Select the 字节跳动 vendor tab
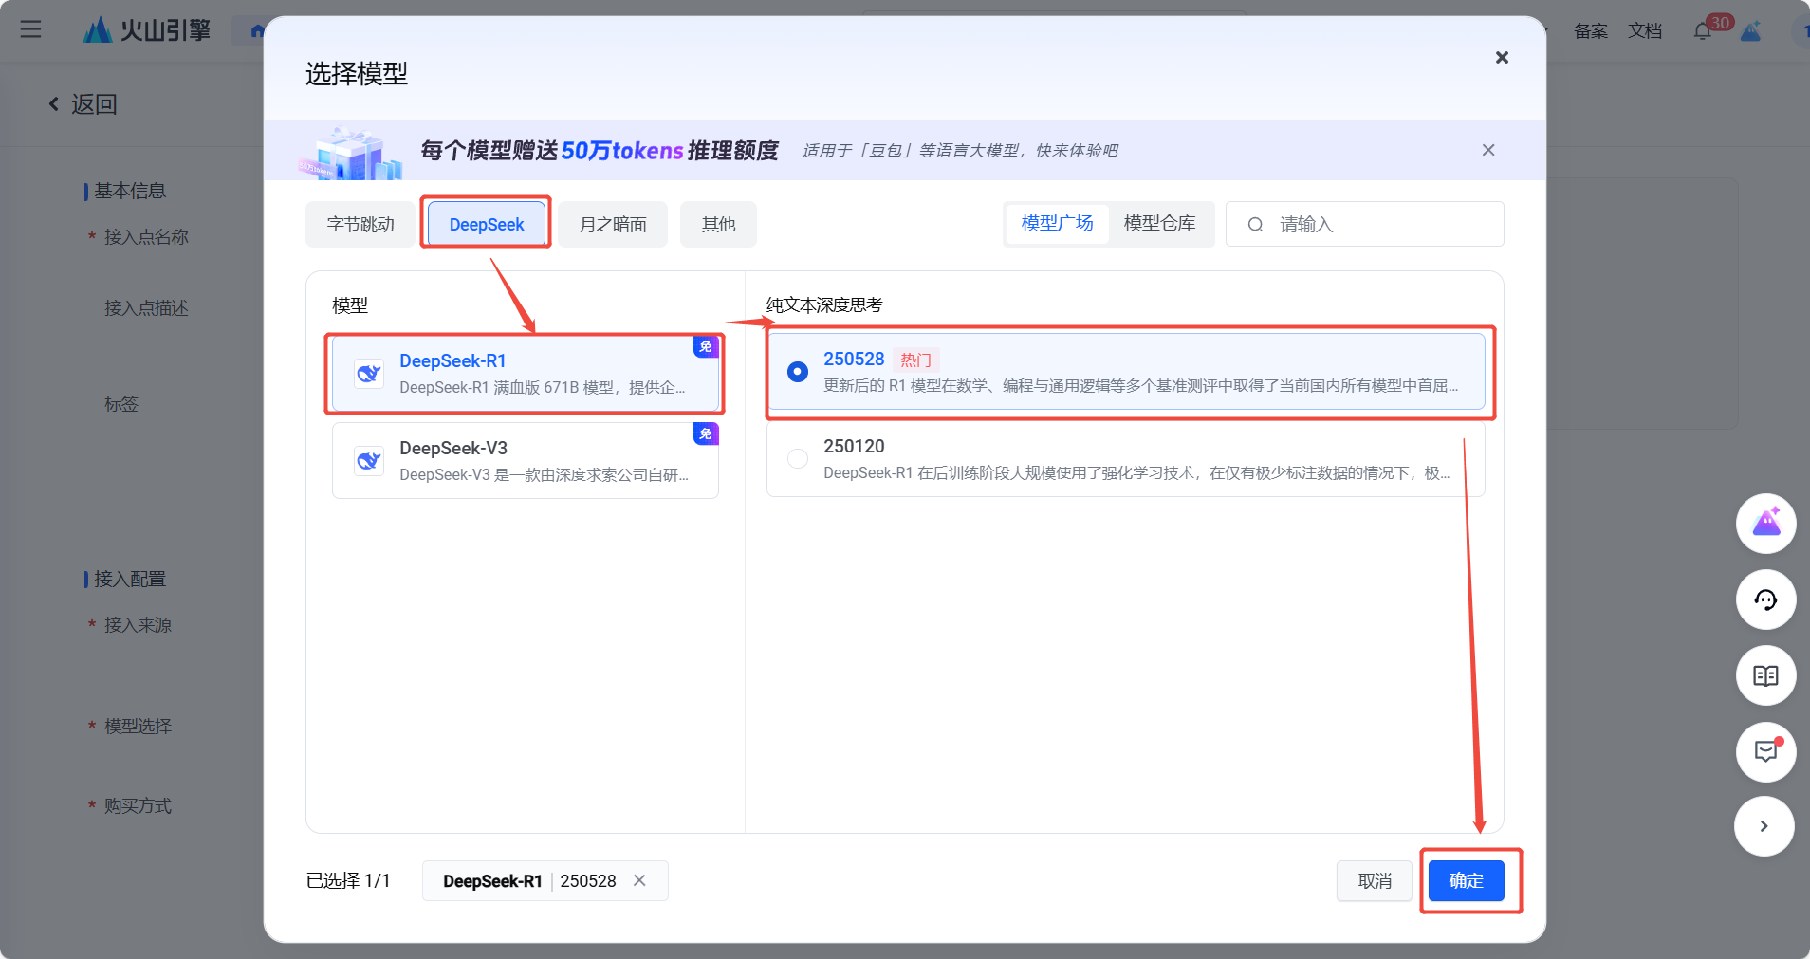 click(x=360, y=225)
